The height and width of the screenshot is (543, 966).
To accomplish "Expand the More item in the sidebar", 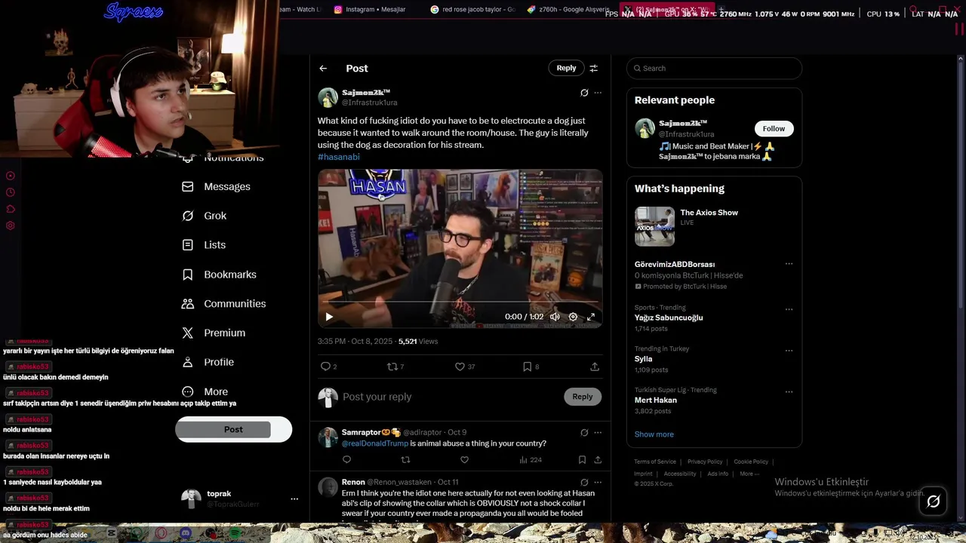I will [x=205, y=391].
